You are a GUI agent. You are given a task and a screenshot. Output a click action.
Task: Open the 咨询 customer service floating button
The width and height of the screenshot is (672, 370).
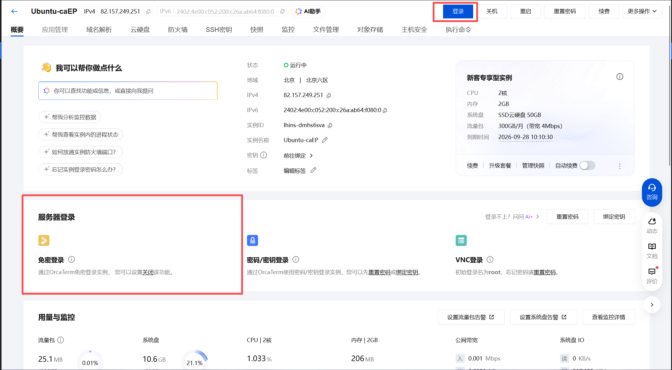tap(652, 192)
